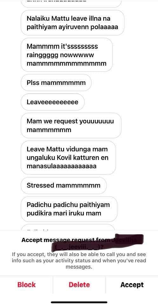Select the 'Plss mammmmmm' message bubble
Viewport: 158px width, 306px height.
56,83
